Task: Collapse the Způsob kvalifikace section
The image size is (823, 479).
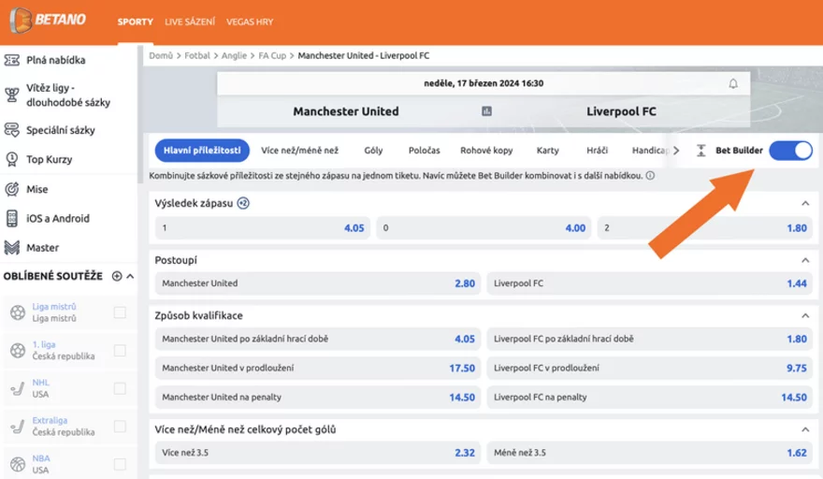Action: point(805,315)
